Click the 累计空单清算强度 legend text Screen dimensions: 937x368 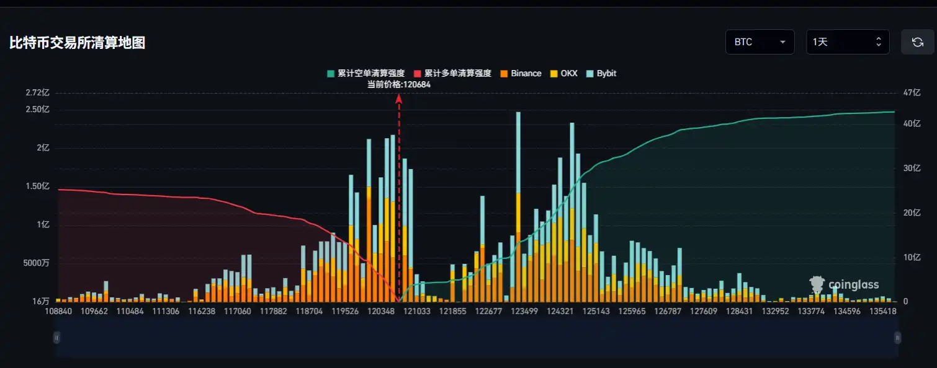(372, 73)
